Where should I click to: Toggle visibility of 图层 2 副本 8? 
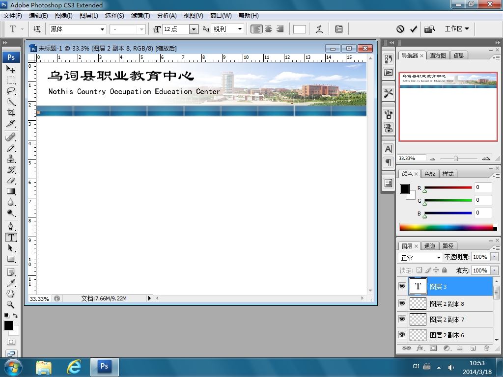402,303
